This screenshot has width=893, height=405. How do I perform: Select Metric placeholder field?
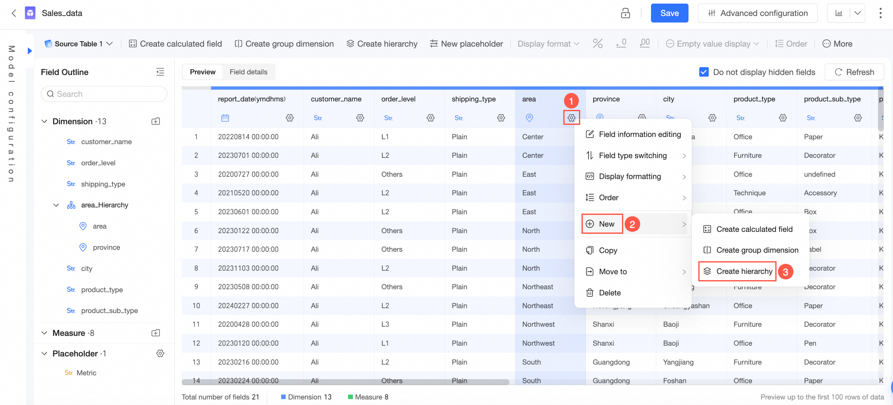click(86, 373)
